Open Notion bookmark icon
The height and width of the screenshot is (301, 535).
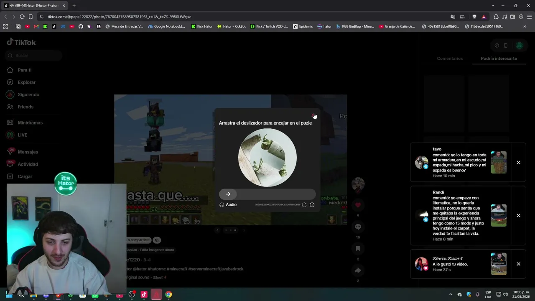coord(18,26)
